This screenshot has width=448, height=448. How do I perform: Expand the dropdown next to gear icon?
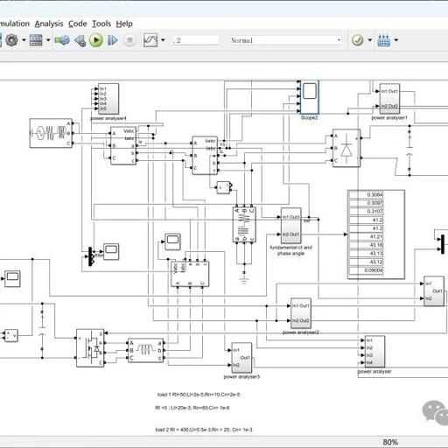pos(24,40)
